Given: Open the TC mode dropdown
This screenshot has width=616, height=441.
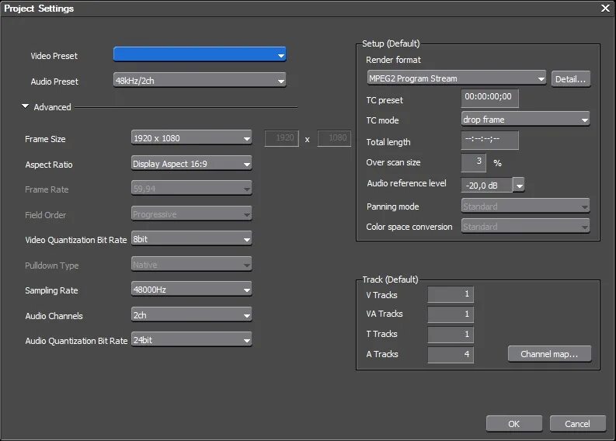Looking at the screenshot, I should point(525,119).
